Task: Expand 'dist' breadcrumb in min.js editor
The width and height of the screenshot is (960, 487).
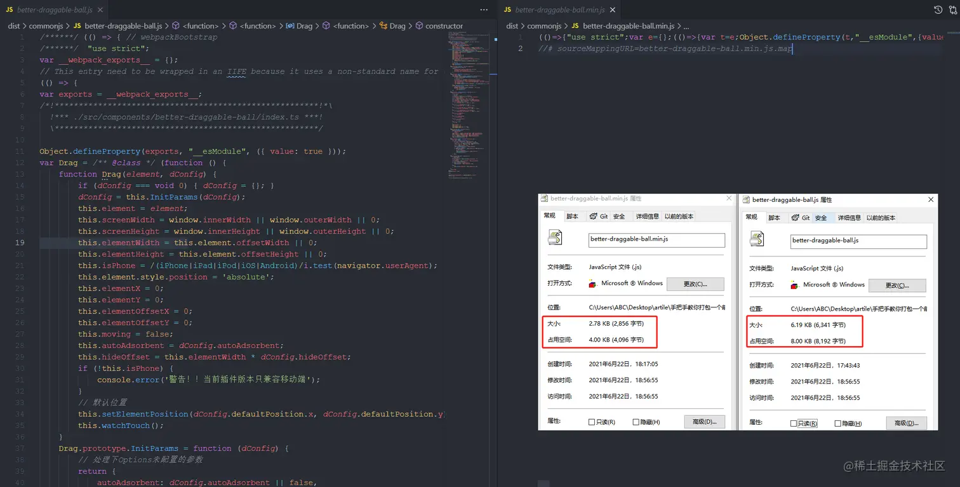Action: tap(512, 26)
